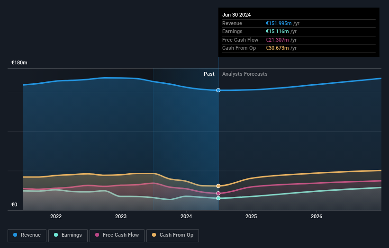Click the €15.116m earnings value

coord(277,31)
